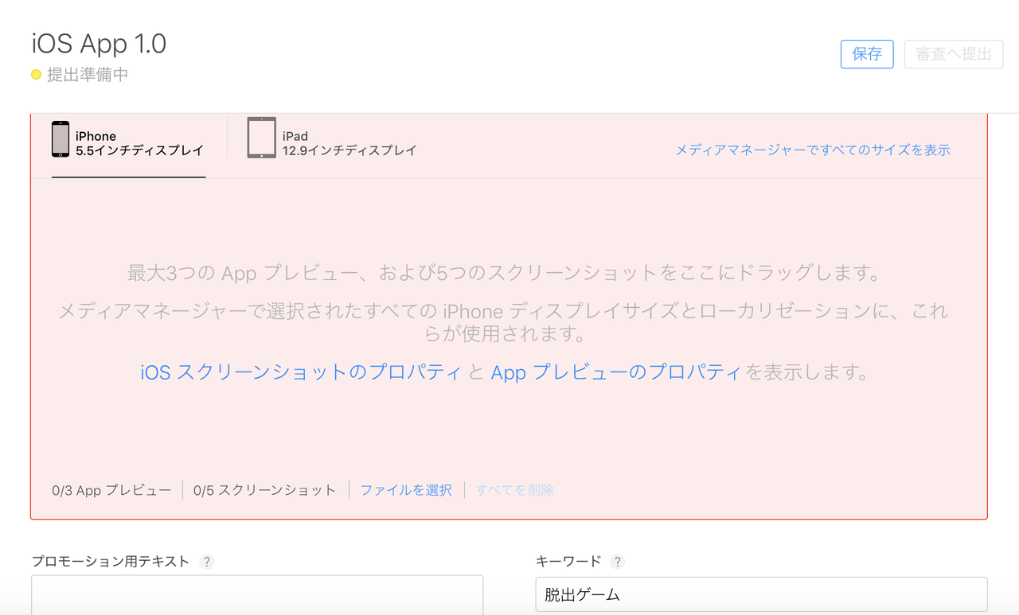Click help icon next to プロモーション用テキスト
1019x615 pixels.
coord(207,562)
